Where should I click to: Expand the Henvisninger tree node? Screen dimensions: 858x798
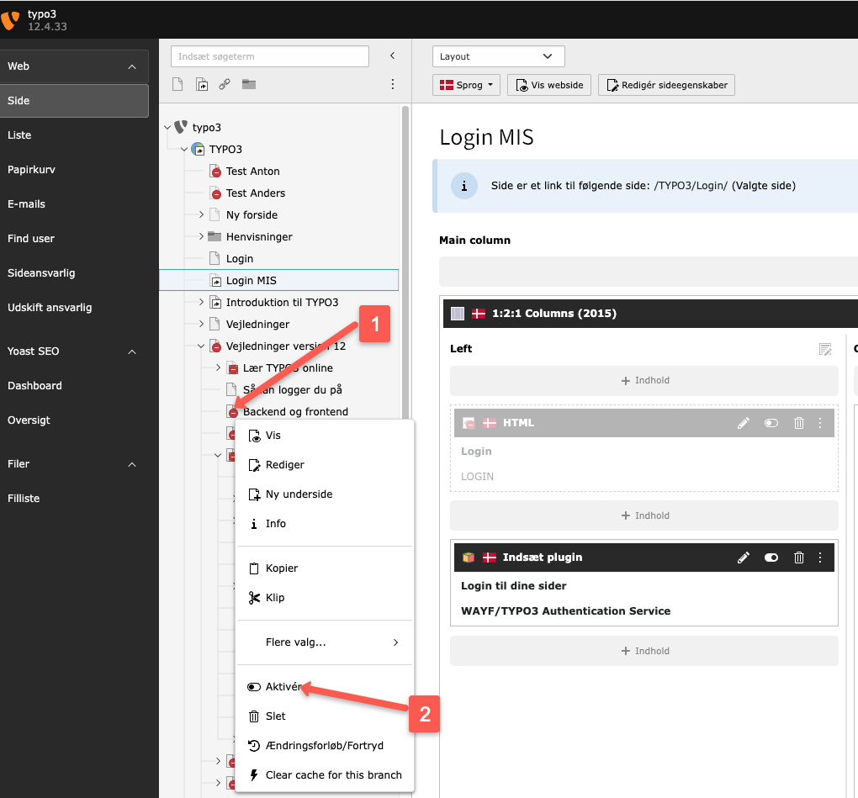coord(201,237)
